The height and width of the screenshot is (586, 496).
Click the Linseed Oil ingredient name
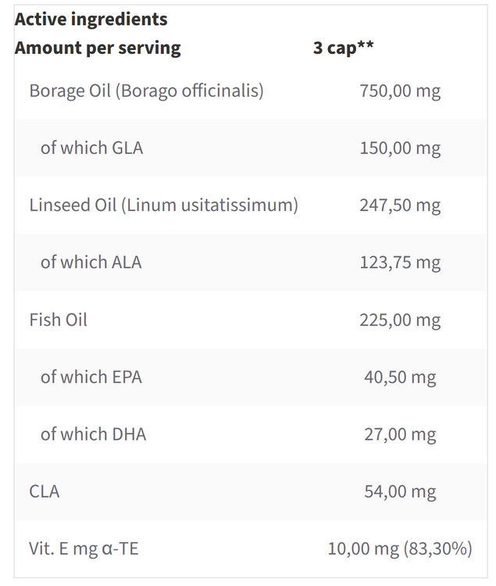[x=163, y=205]
